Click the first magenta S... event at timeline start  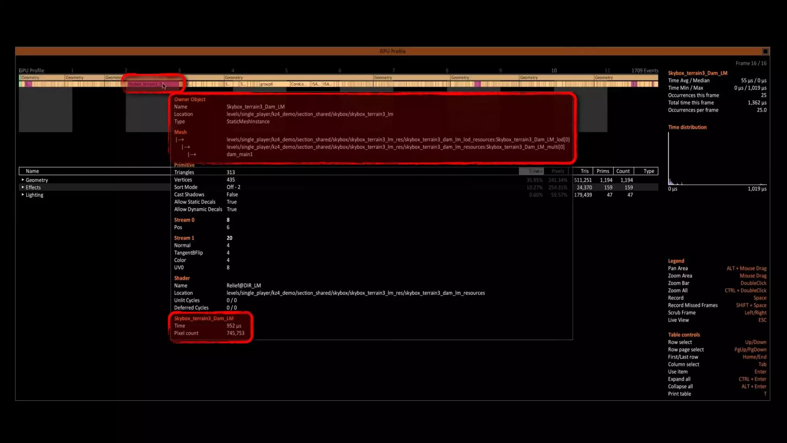pos(28,84)
